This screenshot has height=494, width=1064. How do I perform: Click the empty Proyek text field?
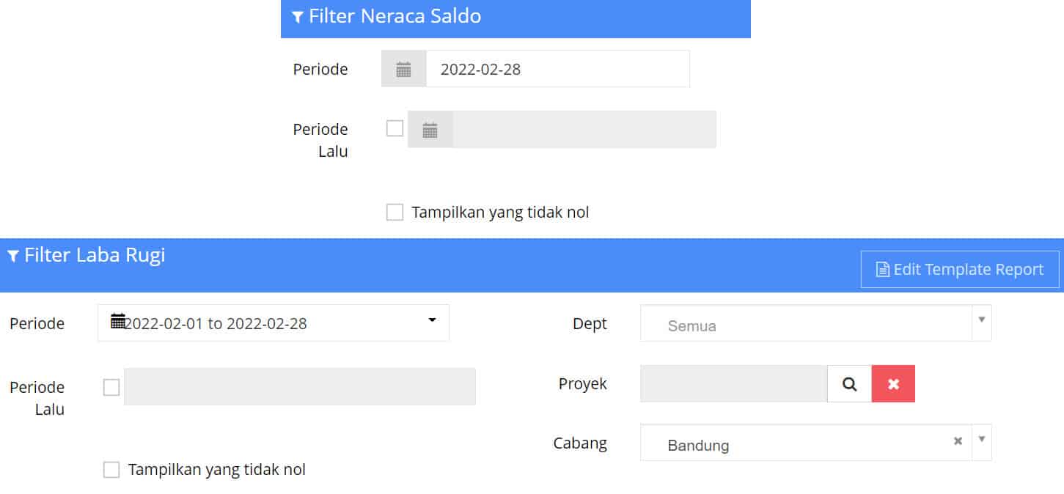coord(734,383)
